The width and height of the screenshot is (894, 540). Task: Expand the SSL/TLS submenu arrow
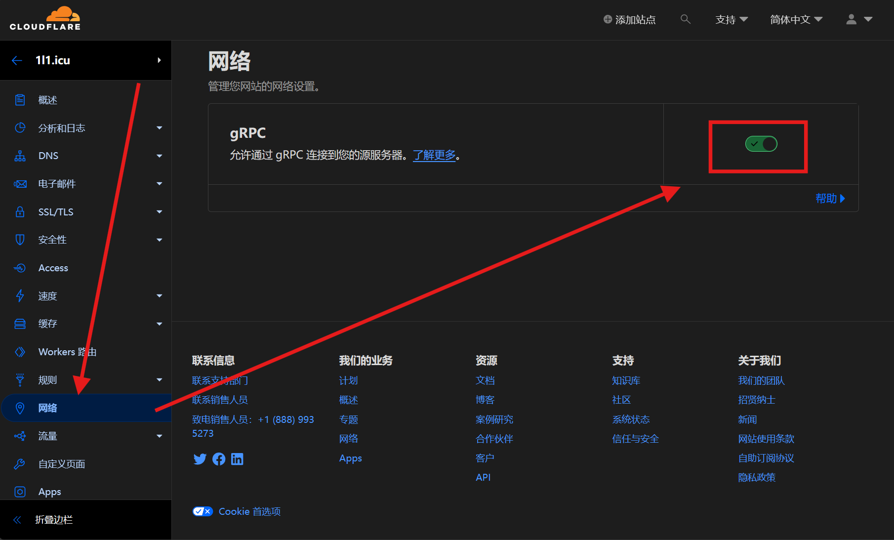(x=159, y=212)
